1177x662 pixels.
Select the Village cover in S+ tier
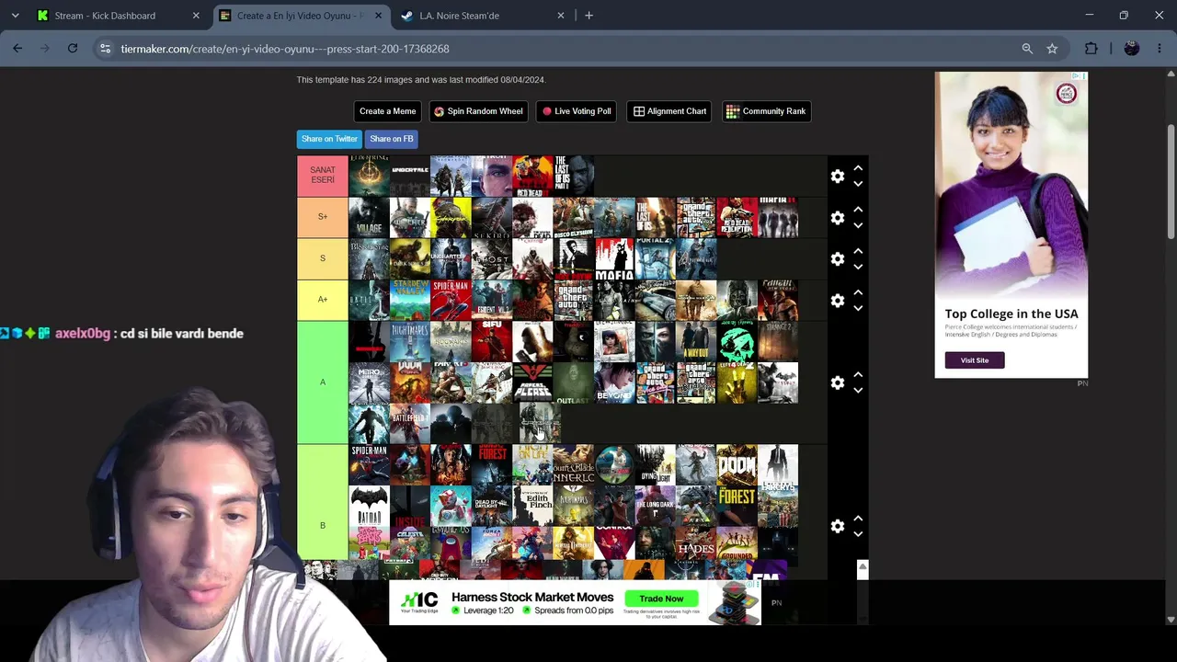(369, 217)
